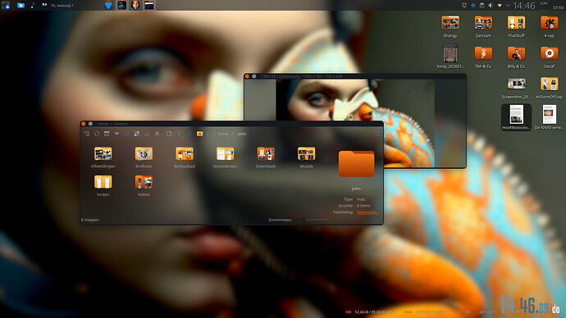Image resolution: width=566 pixels, height=318 pixels.
Task: Click the blue folder icon in top panel
Action: (x=21, y=5)
